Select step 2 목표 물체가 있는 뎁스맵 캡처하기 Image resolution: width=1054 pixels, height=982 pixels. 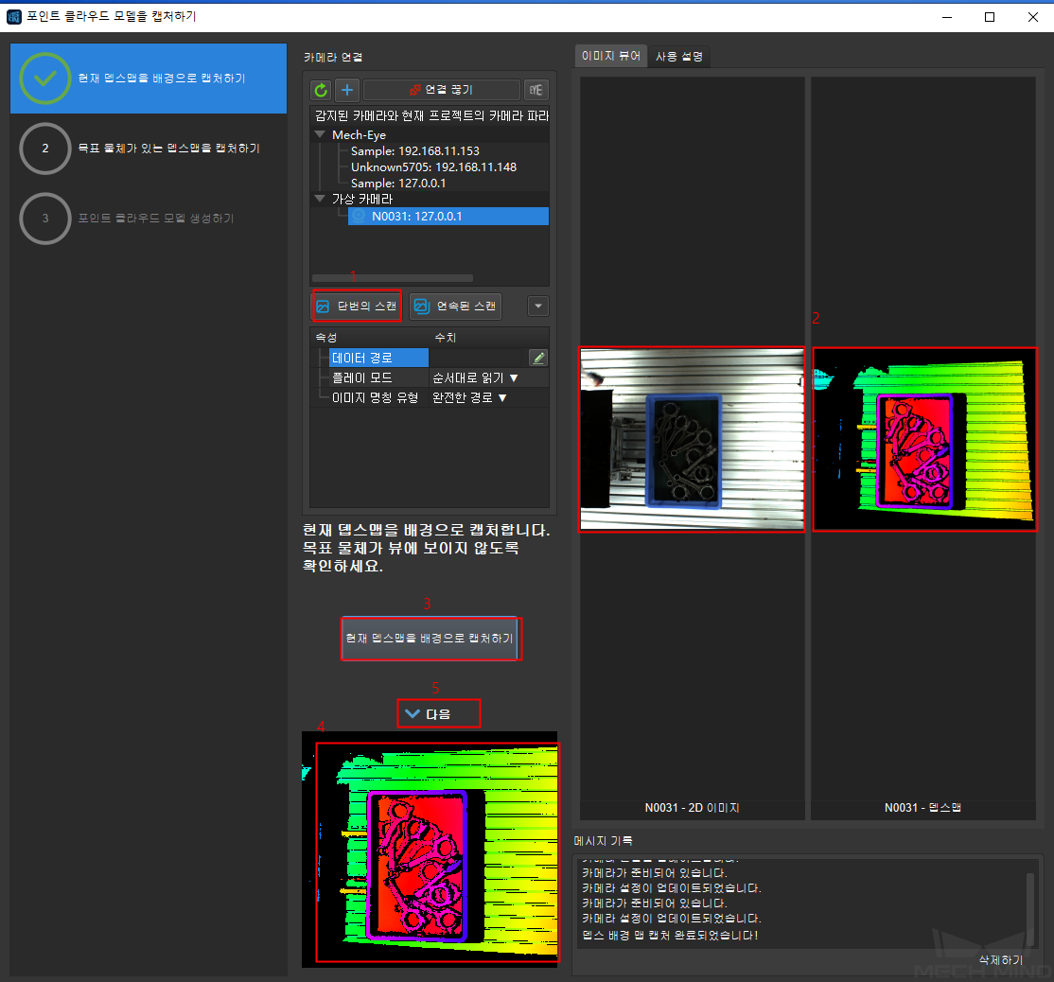[x=167, y=149]
